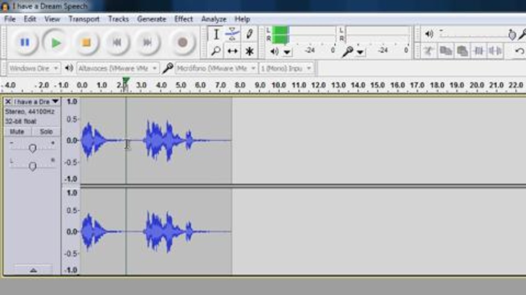Select the Envelope tool
This screenshot has height=295, width=526.
pos(232,34)
